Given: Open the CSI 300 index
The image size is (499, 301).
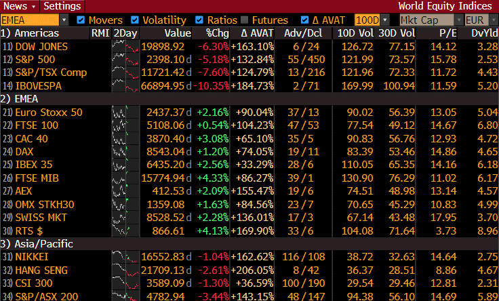Looking at the screenshot, I should tap(34, 283).
